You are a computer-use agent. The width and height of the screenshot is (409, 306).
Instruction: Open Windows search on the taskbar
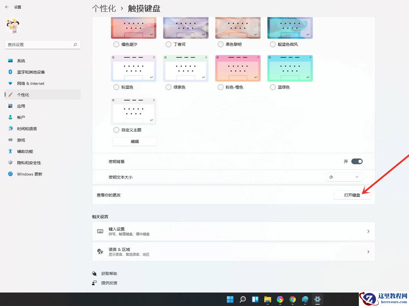point(243,300)
